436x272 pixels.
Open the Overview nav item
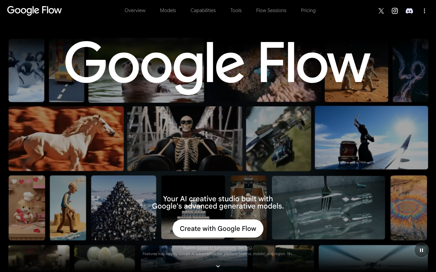coord(135,10)
